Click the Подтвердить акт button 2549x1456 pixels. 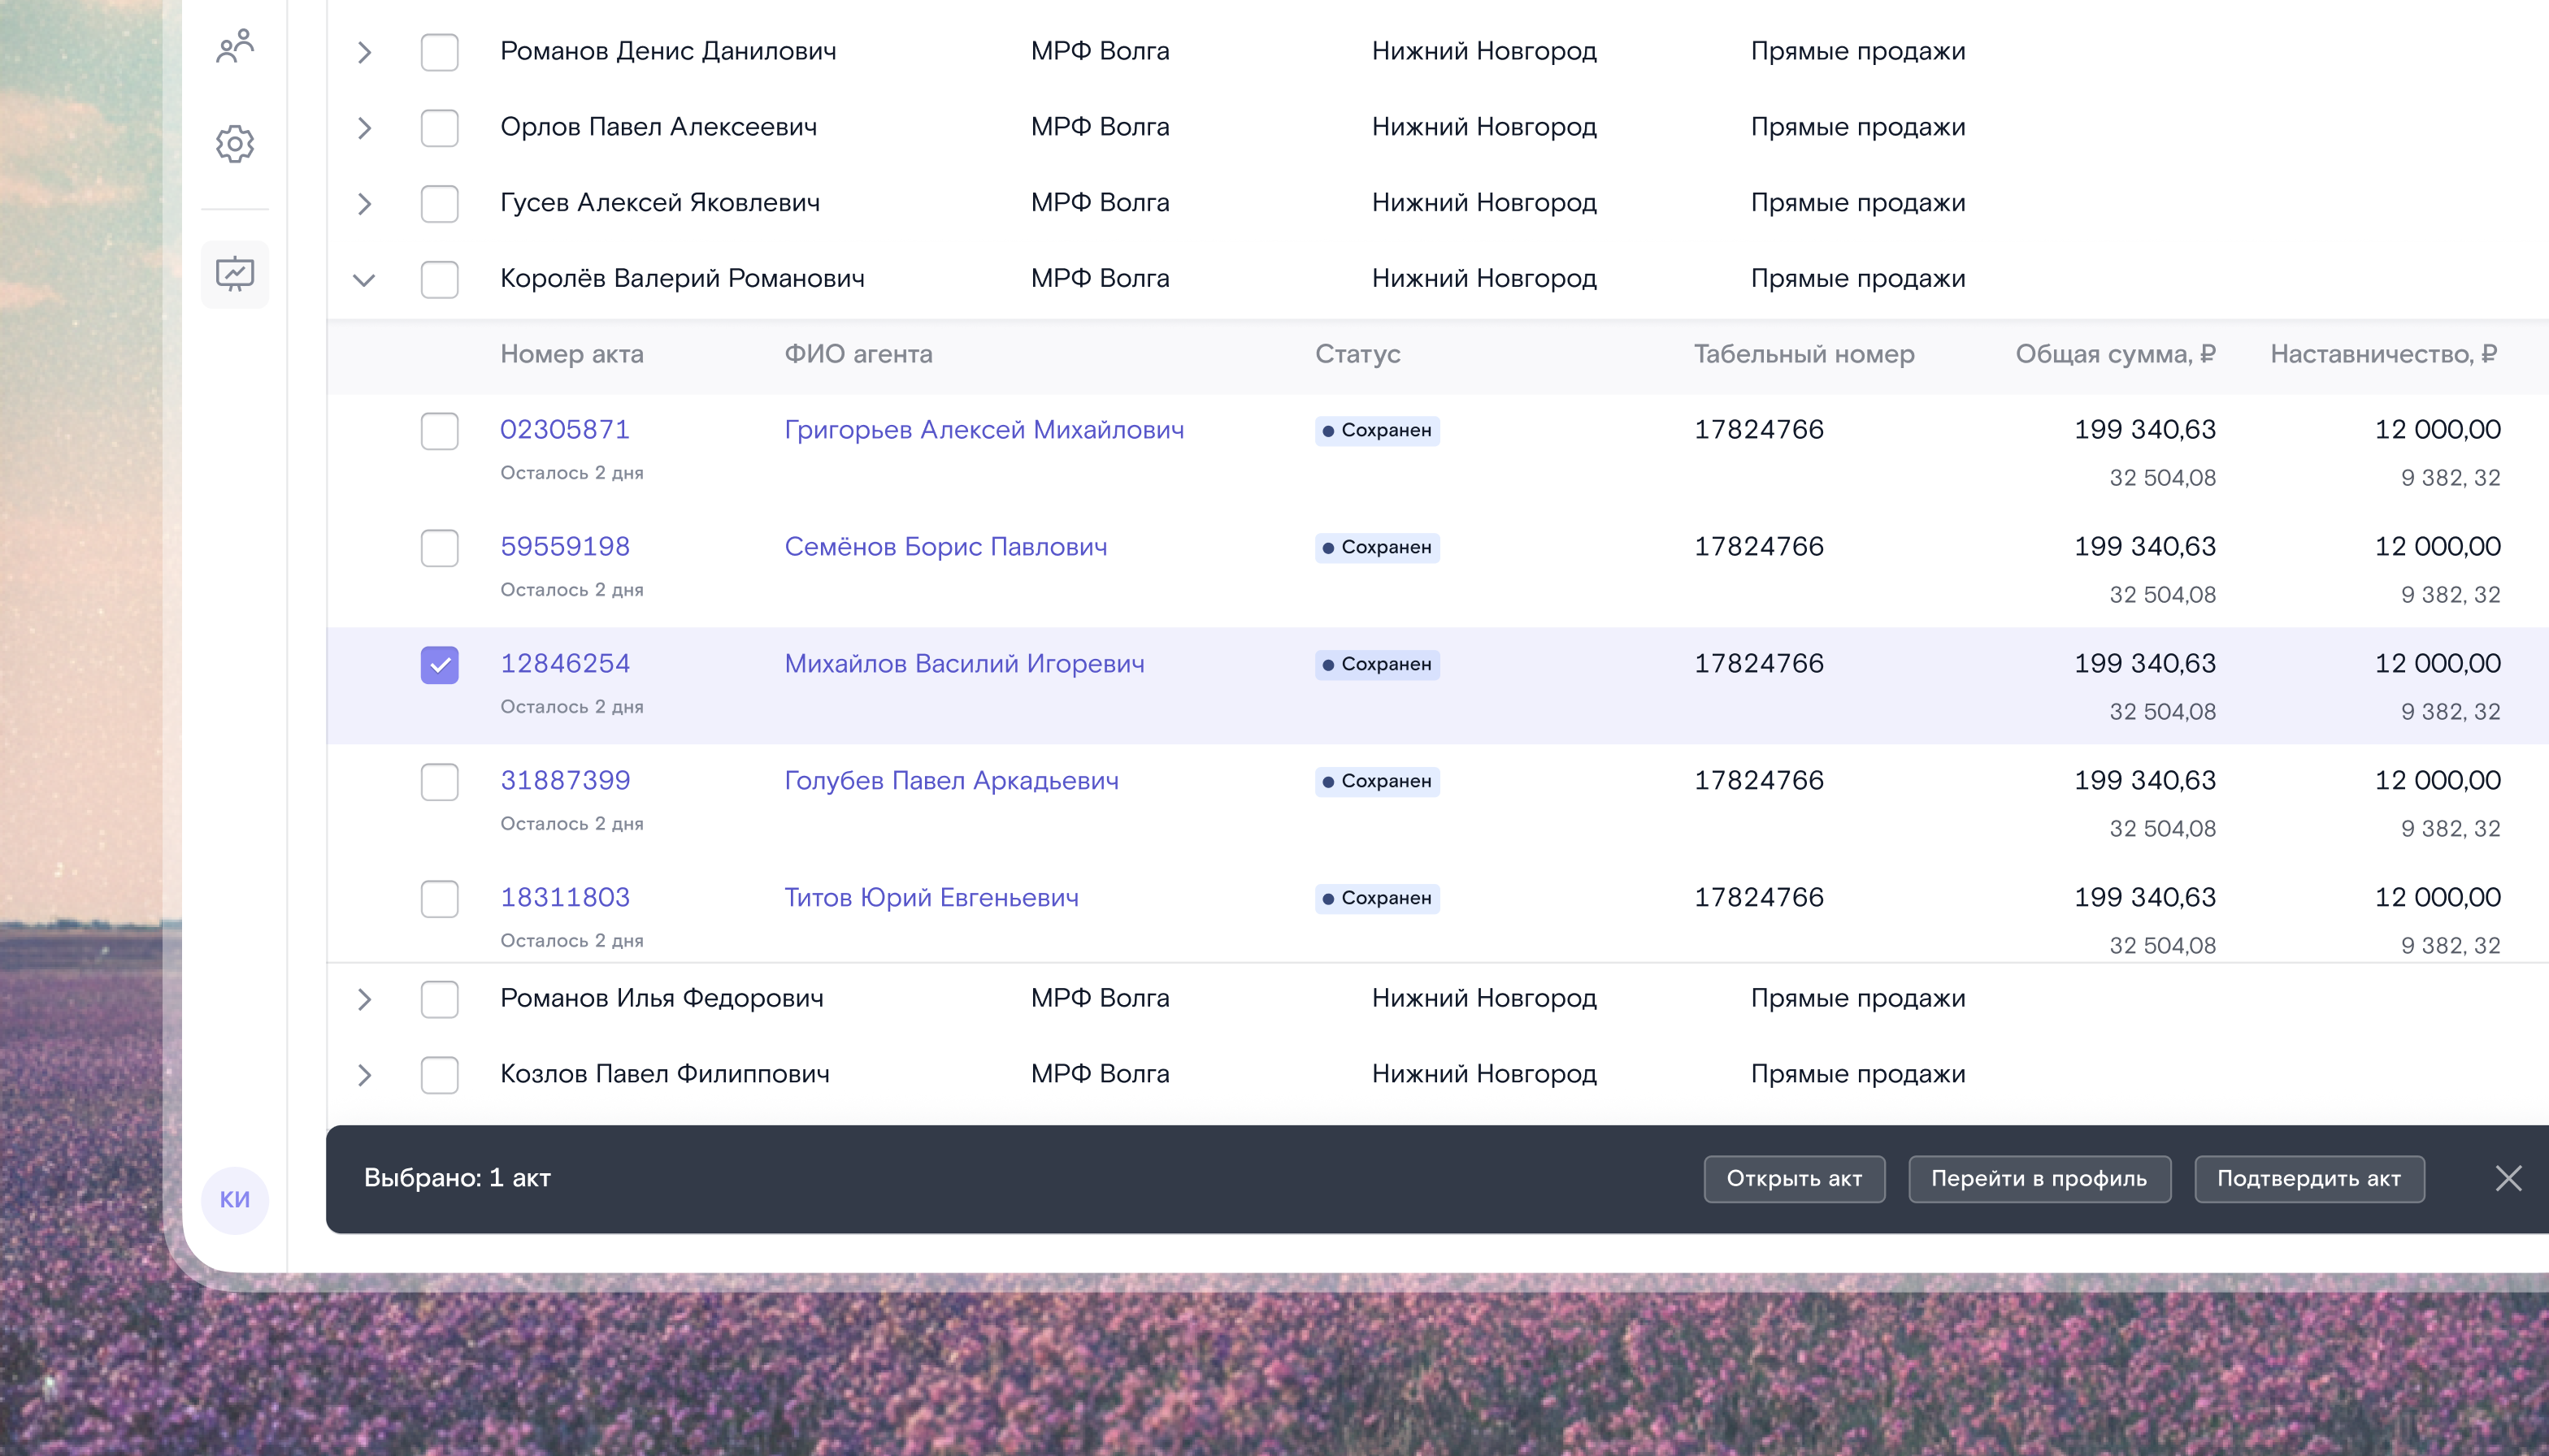click(2309, 1179)
